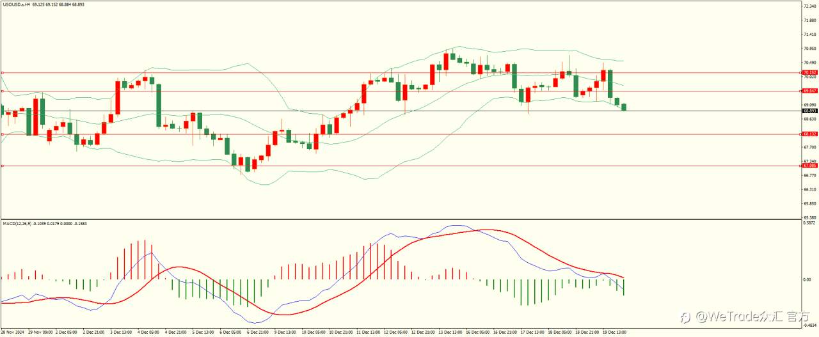The height and width of the screenshot is (337, 819).
Task: Click the black 68.893 current price tag
Action: [x=810, y=111]
